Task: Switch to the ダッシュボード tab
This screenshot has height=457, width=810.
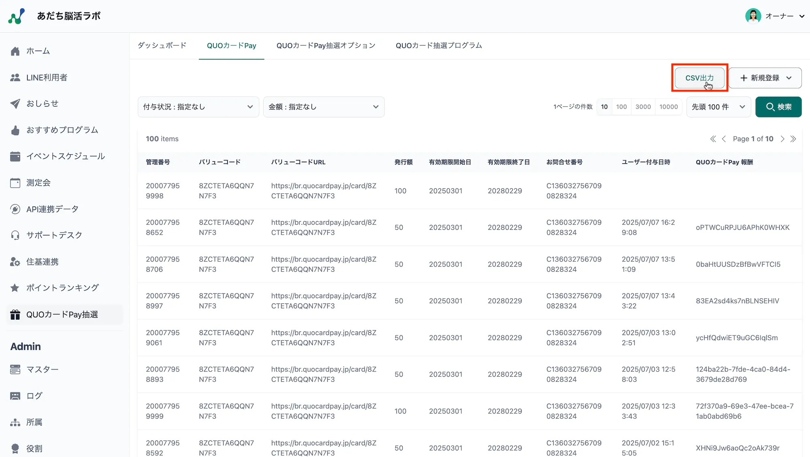Action: (x=161, y=45)
